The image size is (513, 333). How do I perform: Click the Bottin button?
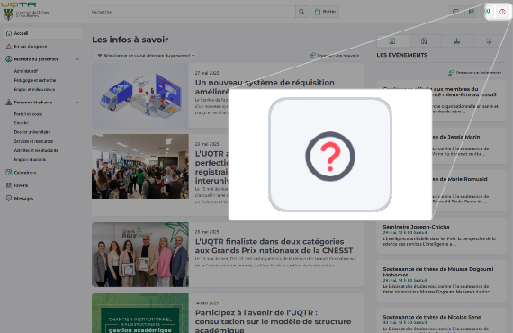pos(325,12)
